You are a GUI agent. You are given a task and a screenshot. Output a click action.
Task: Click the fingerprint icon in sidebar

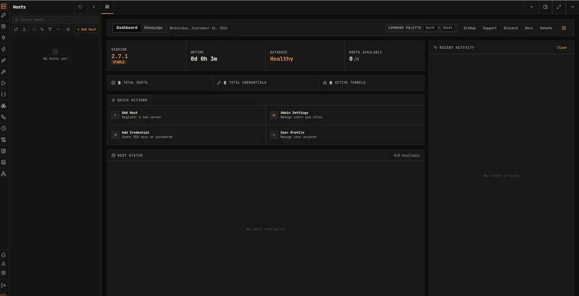pyautogui.click(x=4, y=27)
